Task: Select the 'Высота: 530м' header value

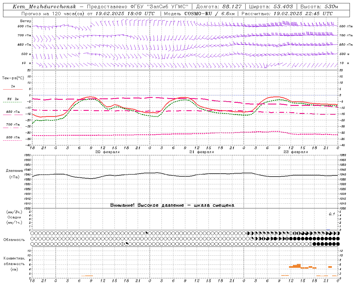Action: (x=319, y=7)
